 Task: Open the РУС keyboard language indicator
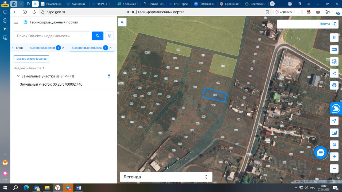coord(312,188)
